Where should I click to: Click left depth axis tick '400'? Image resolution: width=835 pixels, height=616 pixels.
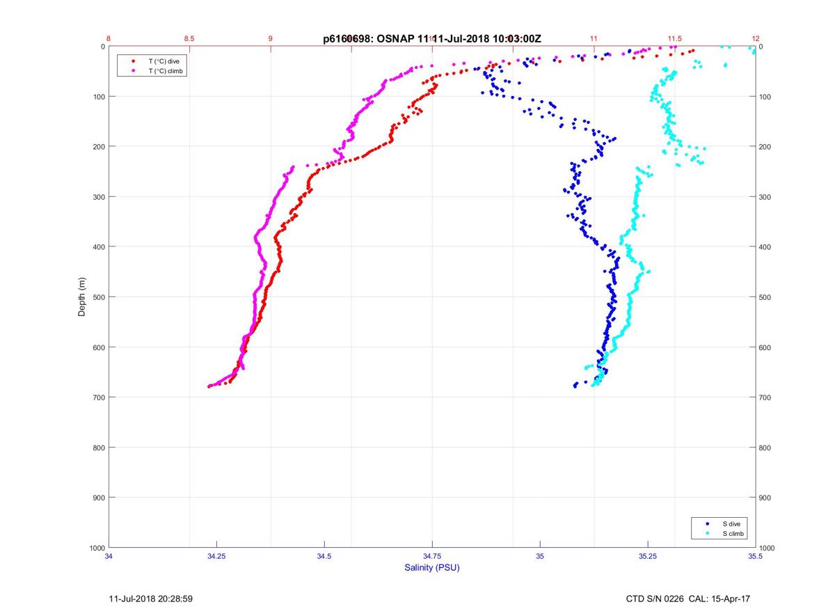pos(98,247)
